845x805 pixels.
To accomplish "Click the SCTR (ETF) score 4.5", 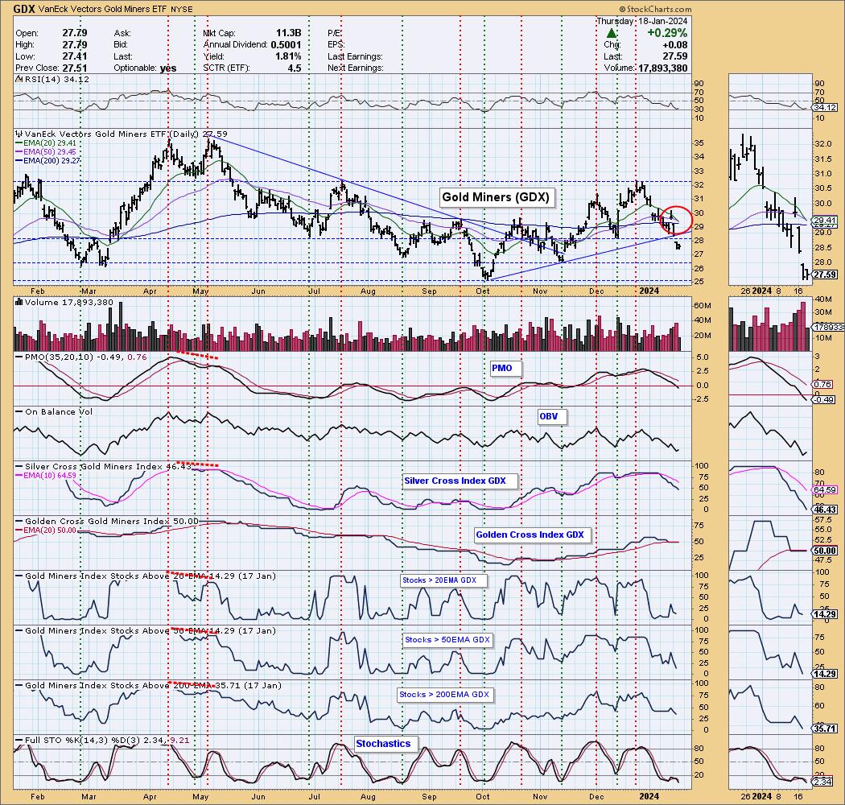I will tap(295, 68).
